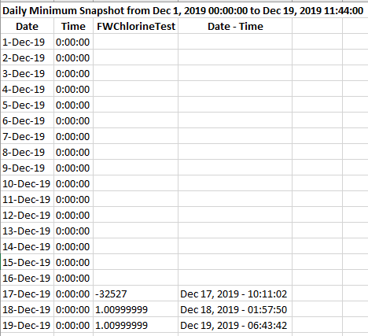The image size is (368, 336).
Task: Select cell Dec 19, 2019 - 06:43:42
Action: 235,325
